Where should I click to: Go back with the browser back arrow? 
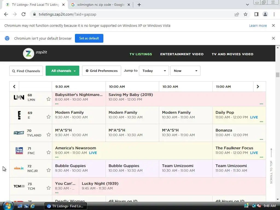pyautogui.click(x=6, y=14)
